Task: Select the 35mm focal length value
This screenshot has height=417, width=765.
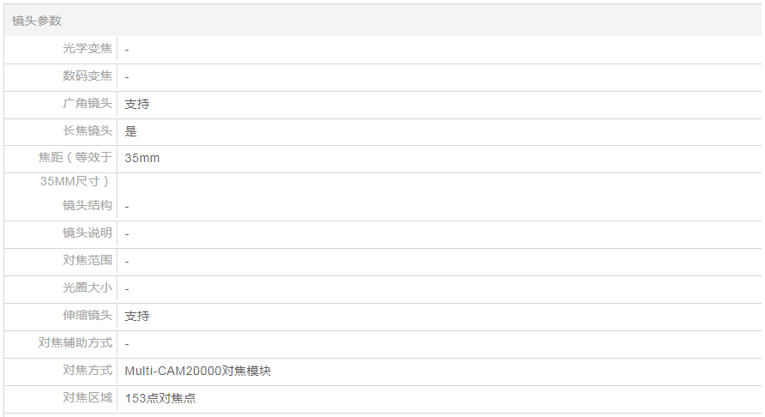Action: [x=142, y=158]
